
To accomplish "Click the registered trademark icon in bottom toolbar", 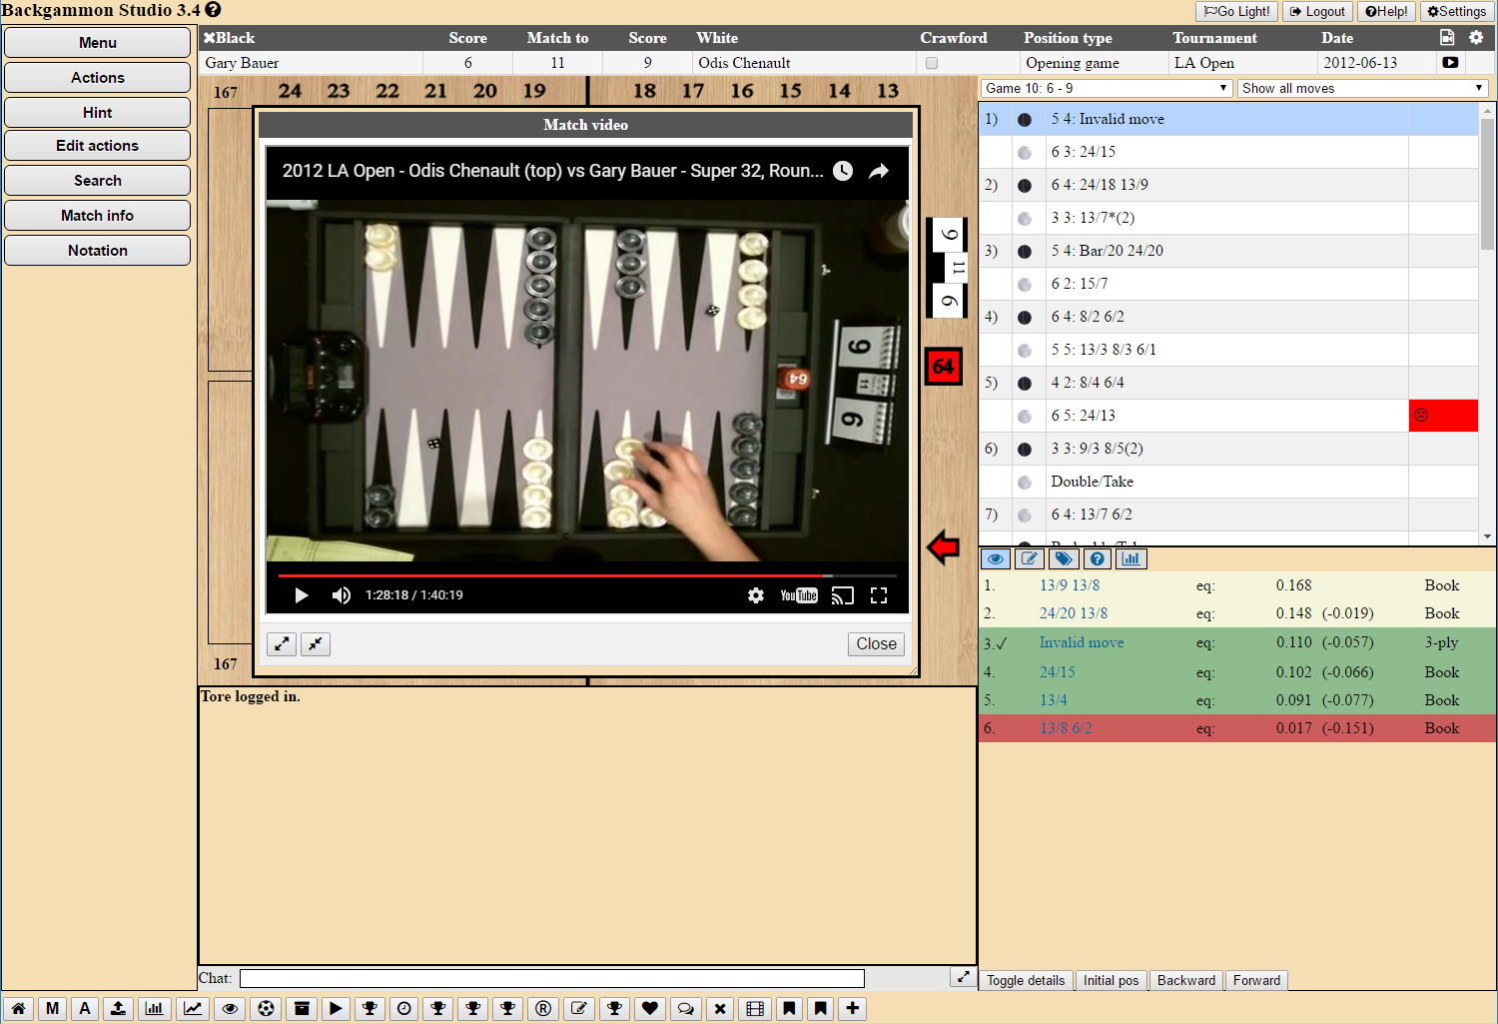I will [x=543, y=1008].
